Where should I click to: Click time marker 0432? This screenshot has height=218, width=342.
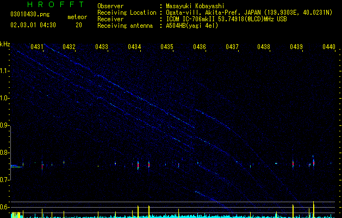point(69,46)
